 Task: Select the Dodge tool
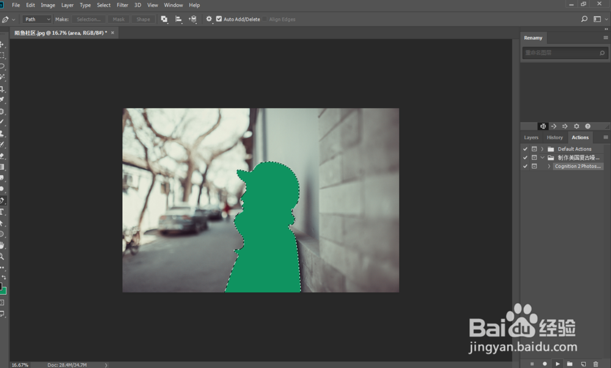click(x=2, y=189)
